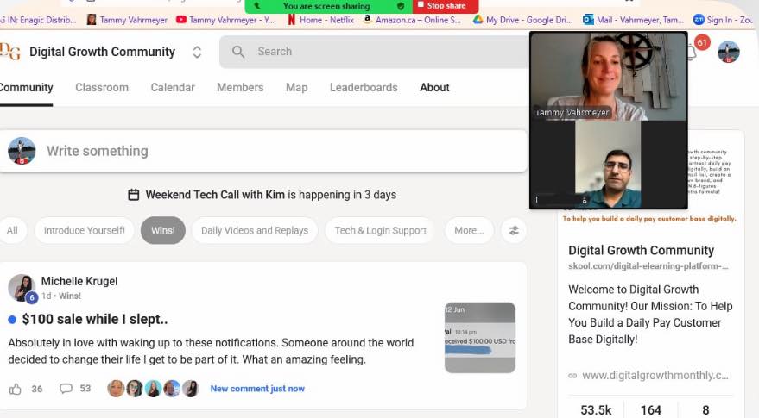Viewport: 759px width, 418px height.
Task: Click the Michelle Krugel author name
Action: point(79,281)
